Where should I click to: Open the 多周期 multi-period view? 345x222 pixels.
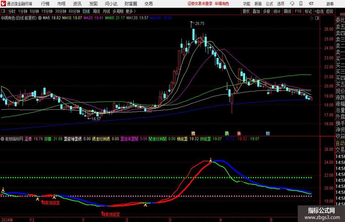pyautogui.click(x=118, y=11)
